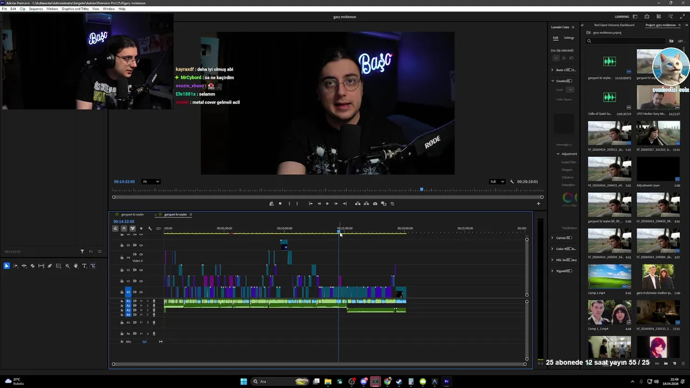690x388 pixels.
Task: Expand the Vignette section
Action: click(552, 271)
